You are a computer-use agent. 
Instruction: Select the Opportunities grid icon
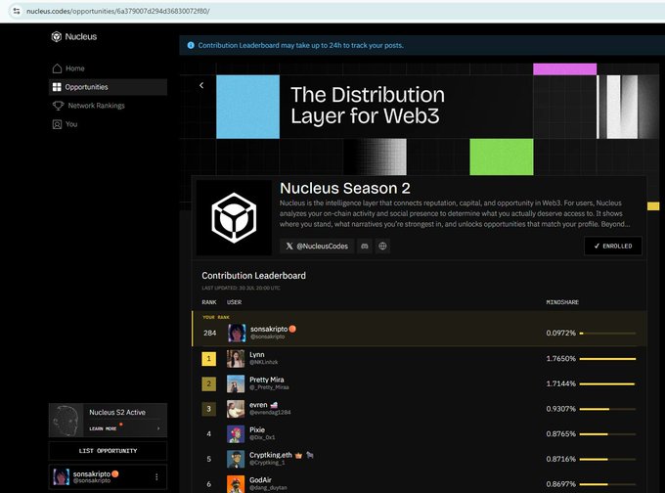(57, 87)
